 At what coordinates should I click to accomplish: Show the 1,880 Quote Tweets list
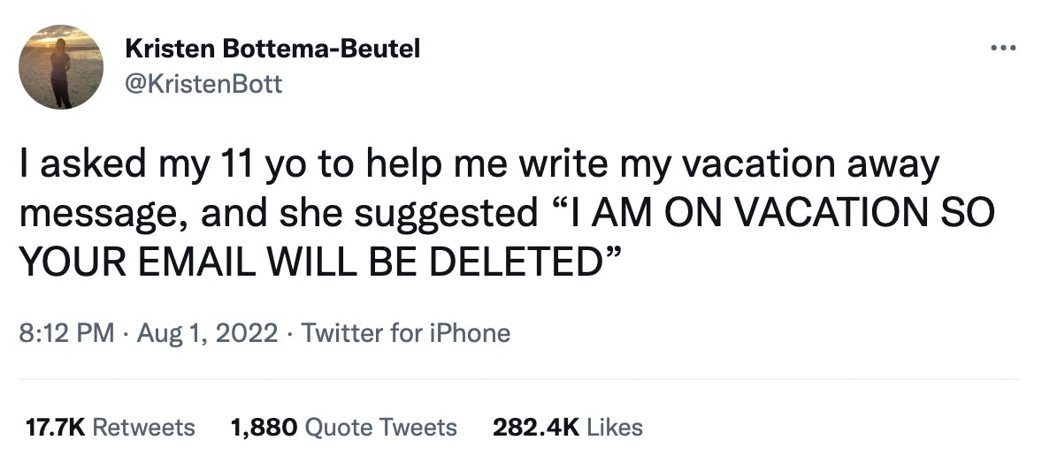coord(343,427)
